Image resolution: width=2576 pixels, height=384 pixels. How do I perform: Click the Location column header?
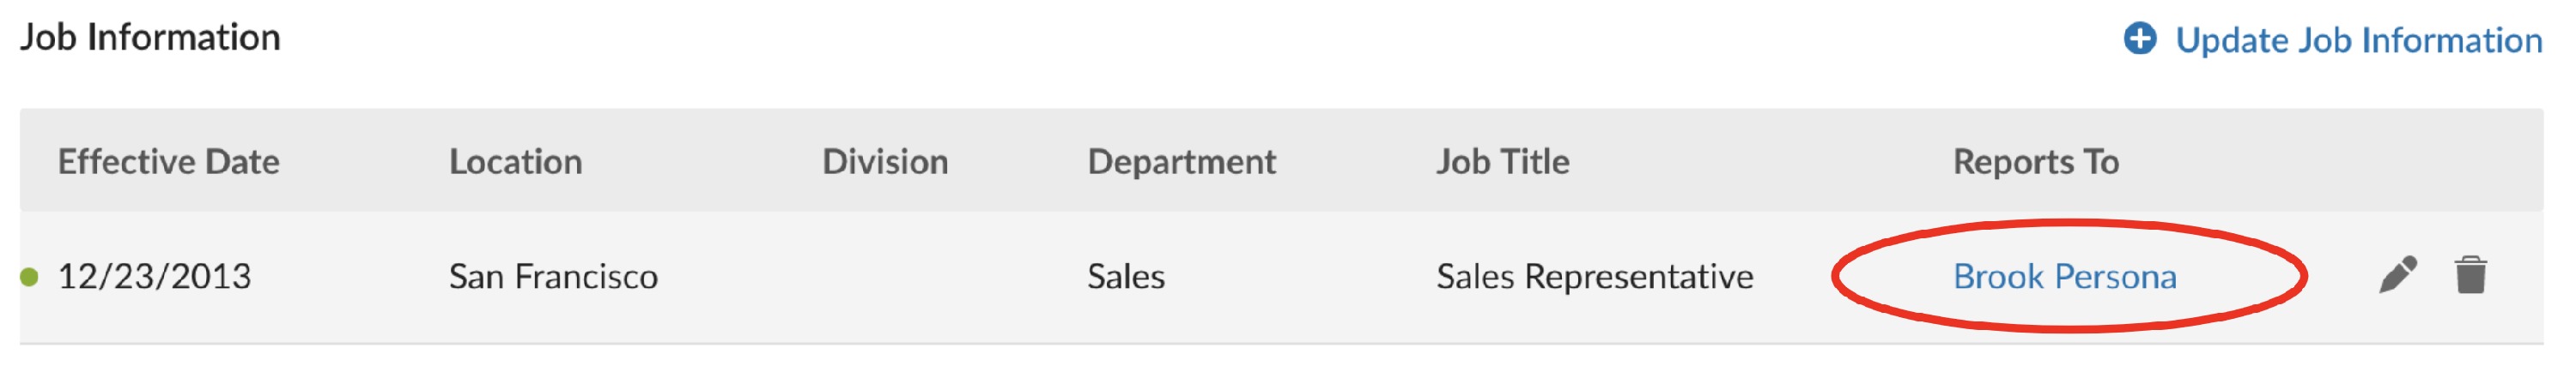(x=515, y=162)
